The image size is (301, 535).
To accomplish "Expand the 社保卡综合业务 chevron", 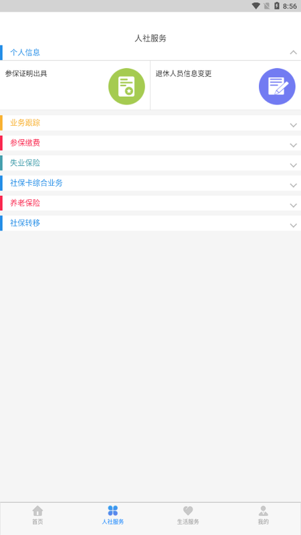I will click(x=293, y=186).
